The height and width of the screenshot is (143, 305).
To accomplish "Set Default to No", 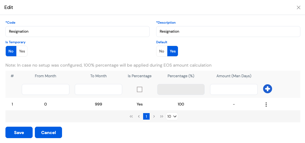I will (162, 51).
